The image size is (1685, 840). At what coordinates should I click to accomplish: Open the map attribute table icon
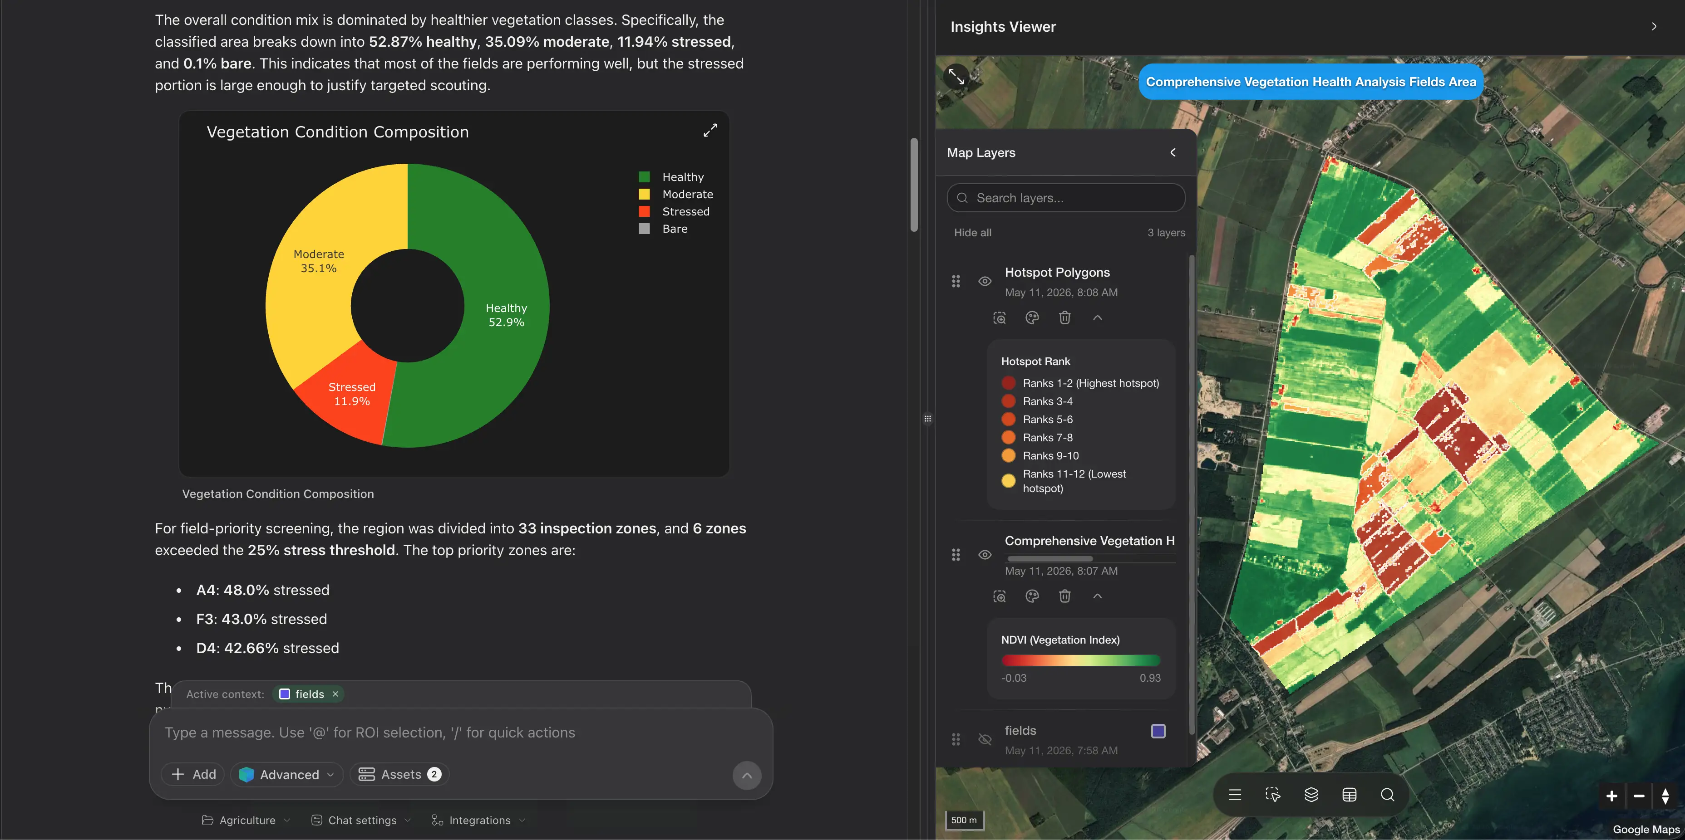1349,795
